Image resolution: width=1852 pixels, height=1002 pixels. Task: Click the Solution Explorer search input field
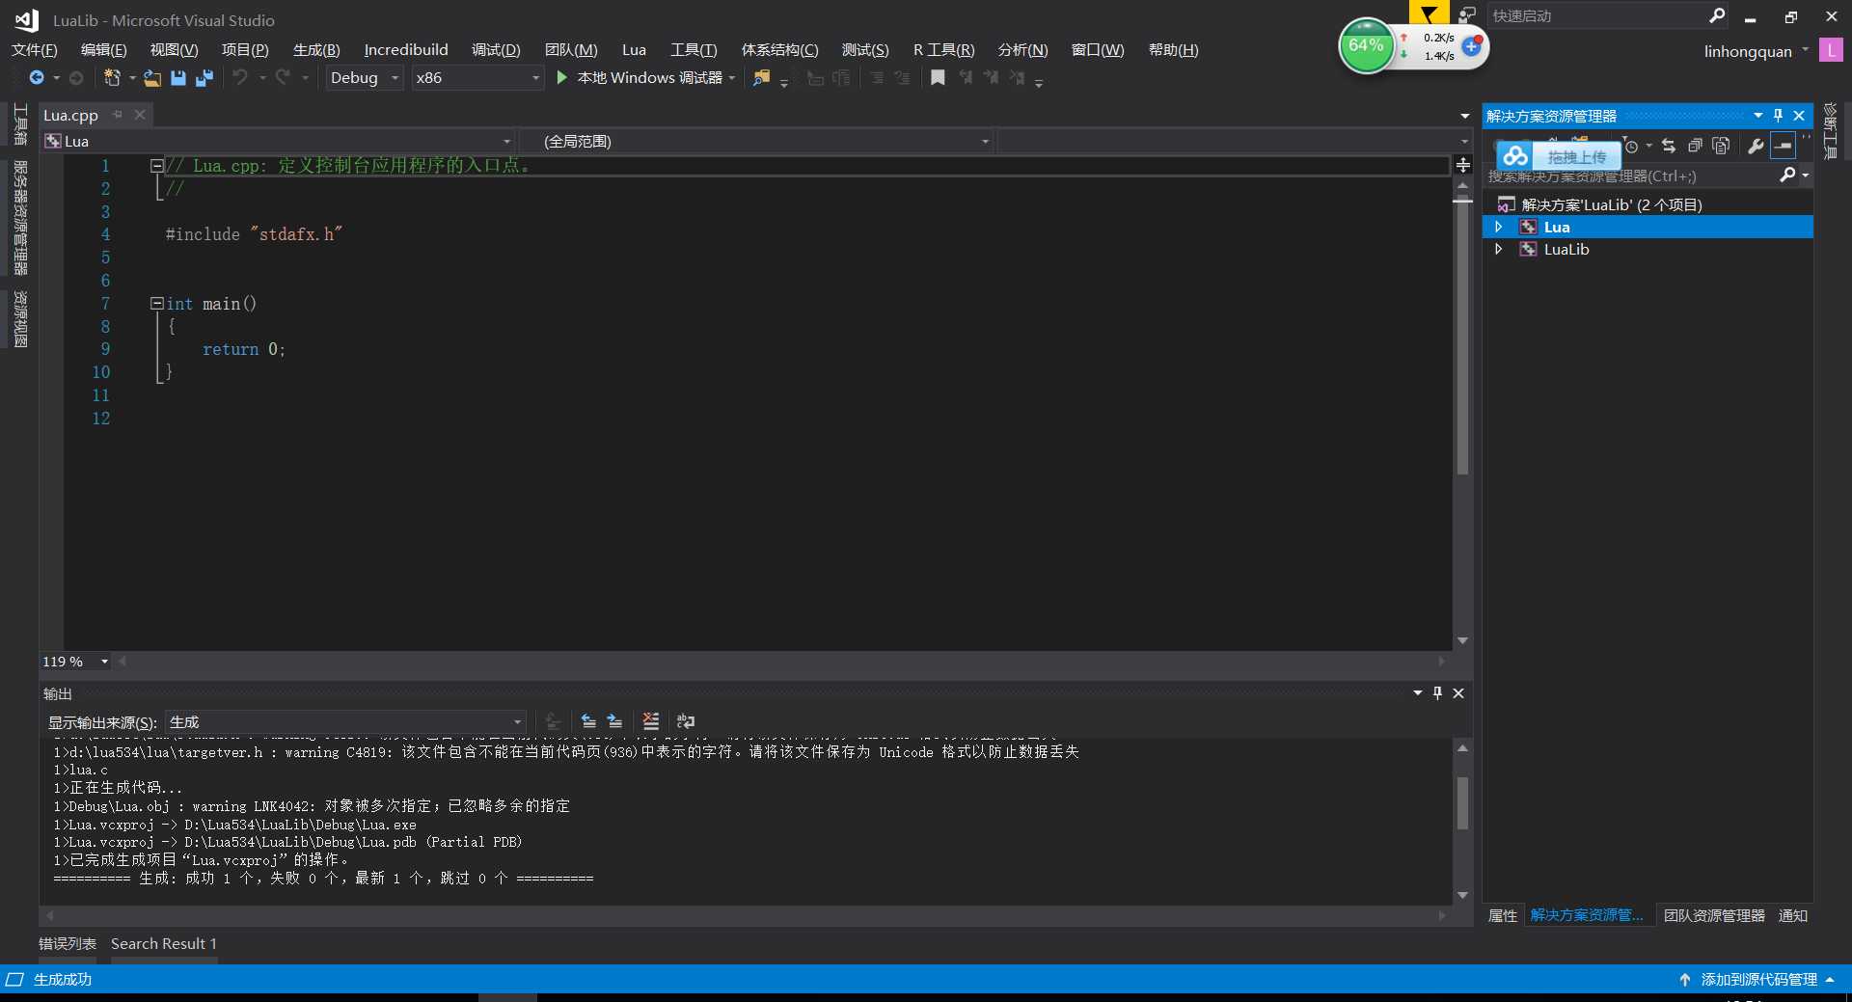1630,176
